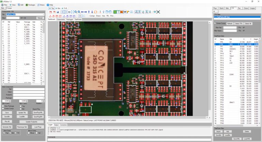The height and width of the screenshot is (142, 262).
Task: Click the zoom-in magnifier icon
Action: [76, 12]
